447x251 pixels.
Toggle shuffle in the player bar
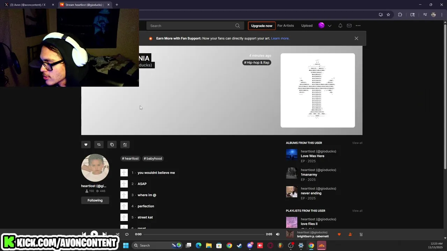pyautogui.click(x=117, y=234)
